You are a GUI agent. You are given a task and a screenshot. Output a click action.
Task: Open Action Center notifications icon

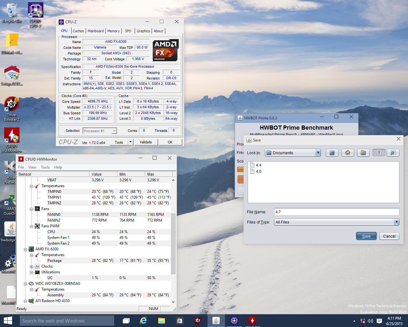pos(379,321)
